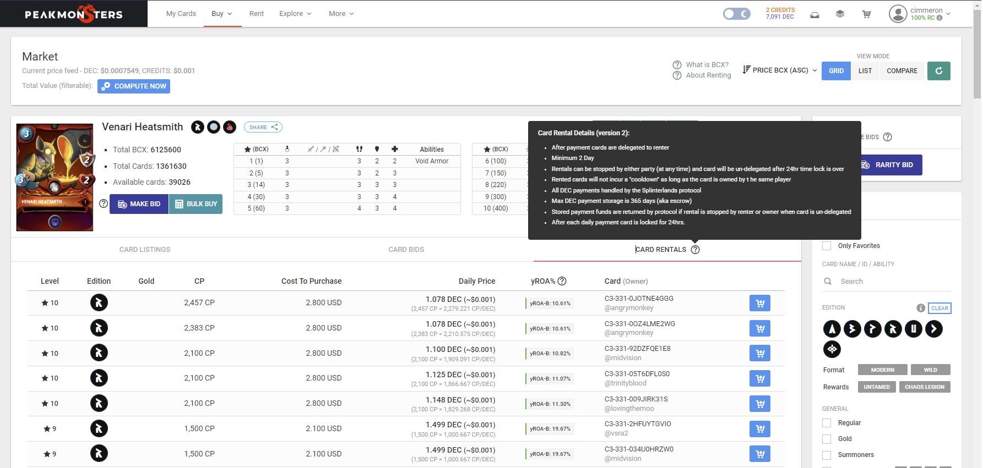
Task: Click owner @trinityblood
Action: (626, 383)
